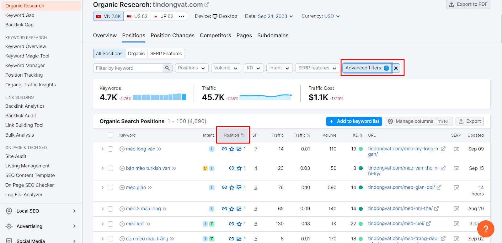Open the Position Changes tab
The width and height of the screenshot is (502, 243).
point(173,35)
